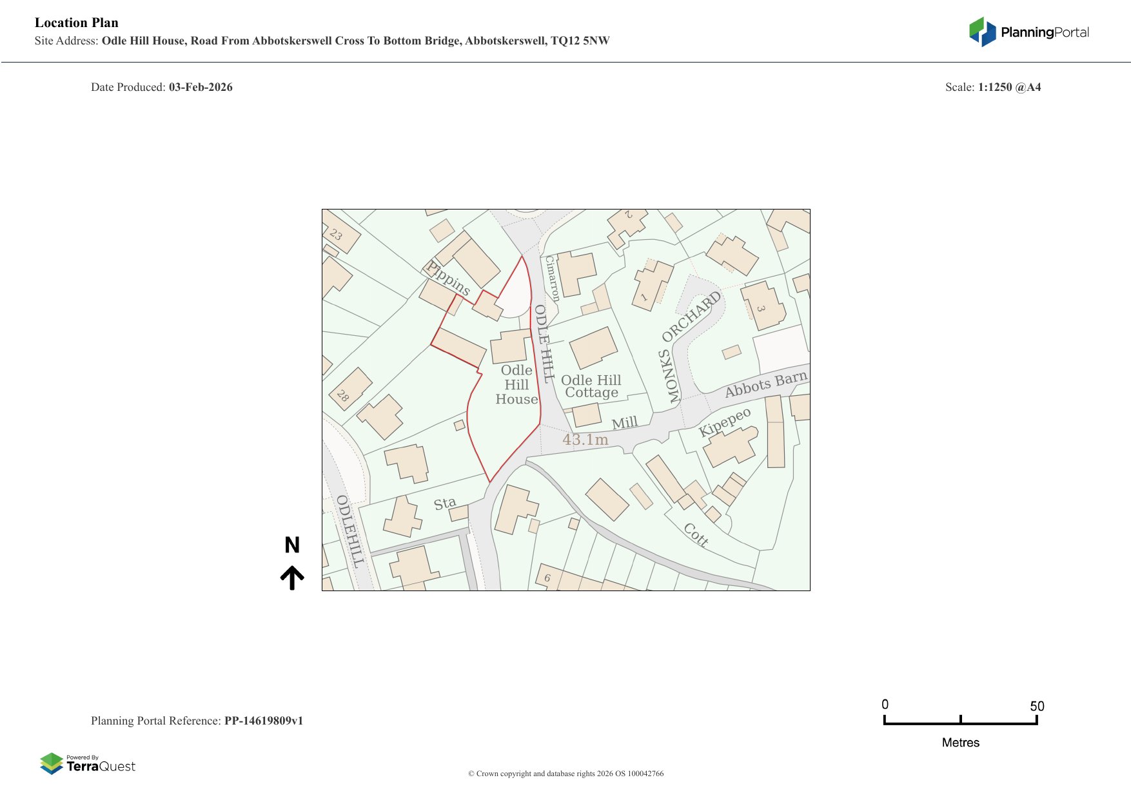The image size is (1131, 800).
Task: Click the letter N above the arrow
Action: point(292,545)
